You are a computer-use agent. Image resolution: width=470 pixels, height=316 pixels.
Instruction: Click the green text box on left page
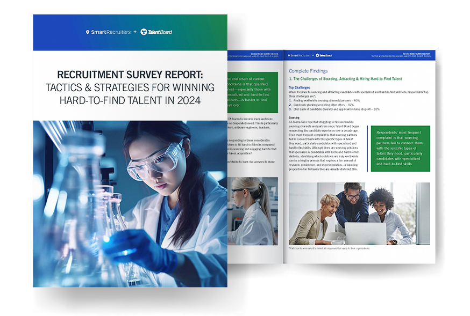coord(253,91)
